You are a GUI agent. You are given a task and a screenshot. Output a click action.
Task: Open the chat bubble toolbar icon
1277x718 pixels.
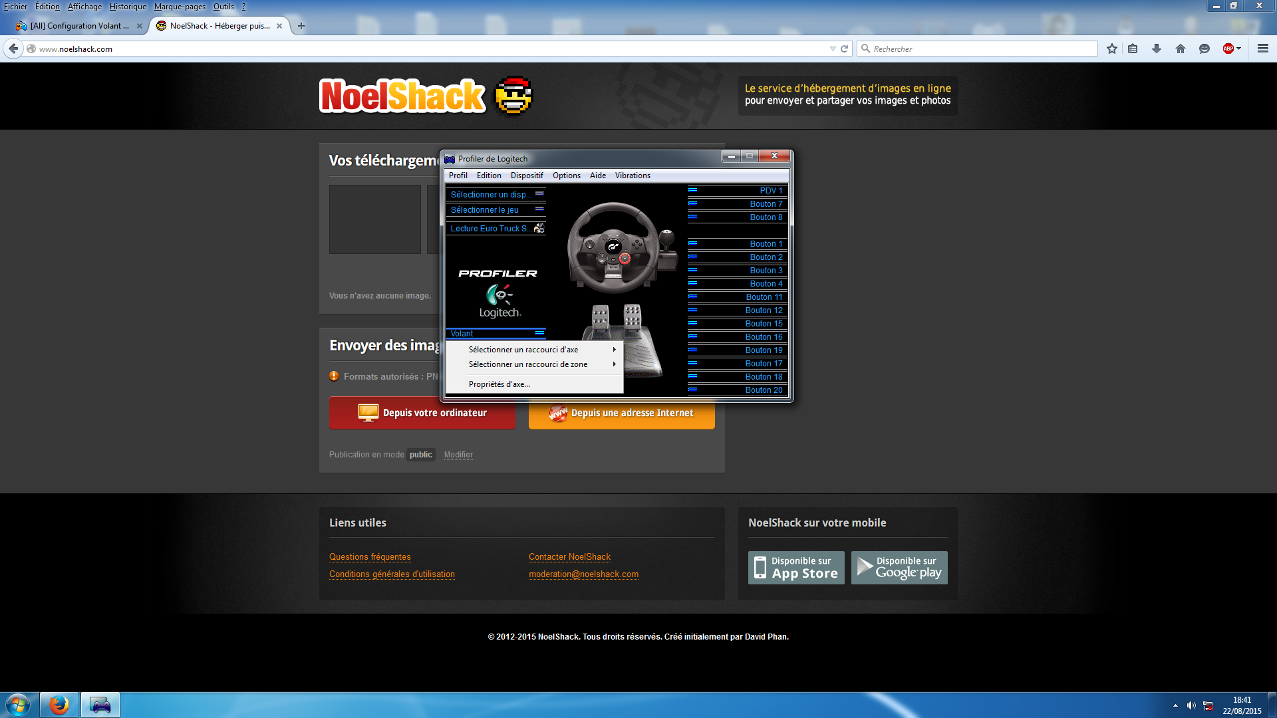click(x=1205, y=49)
